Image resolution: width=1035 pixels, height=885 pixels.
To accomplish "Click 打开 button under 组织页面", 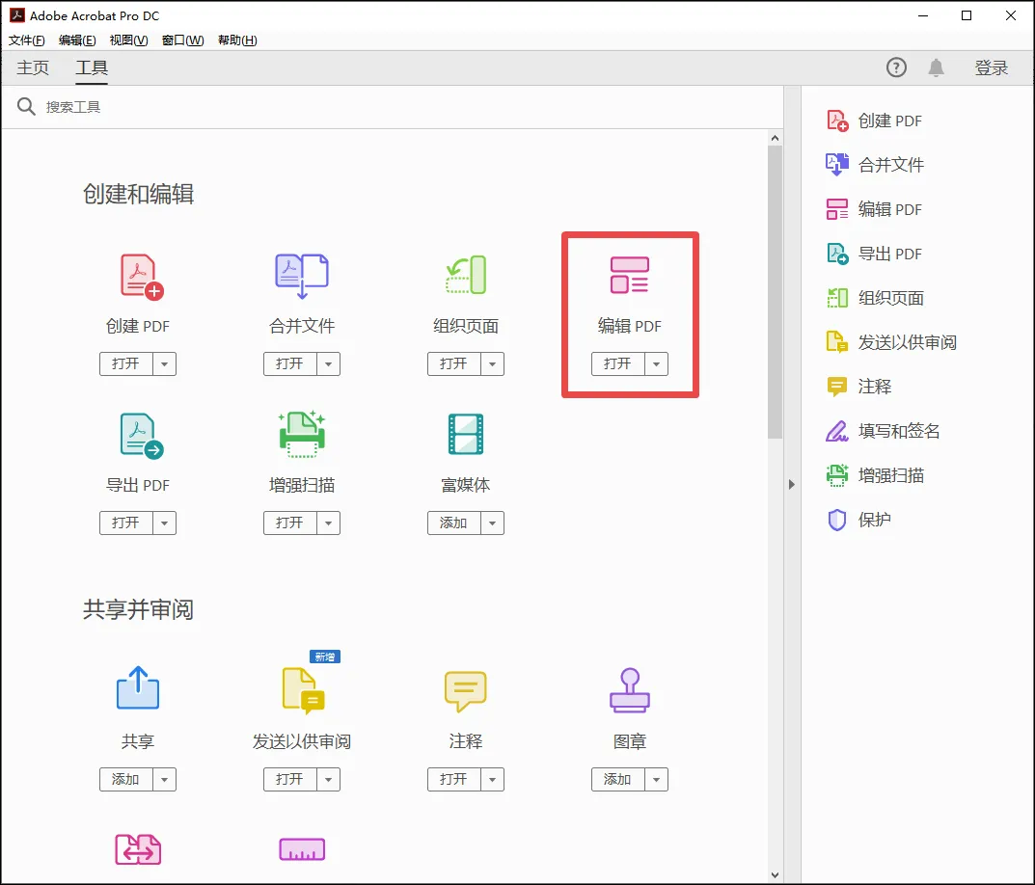I will (454, 363).
